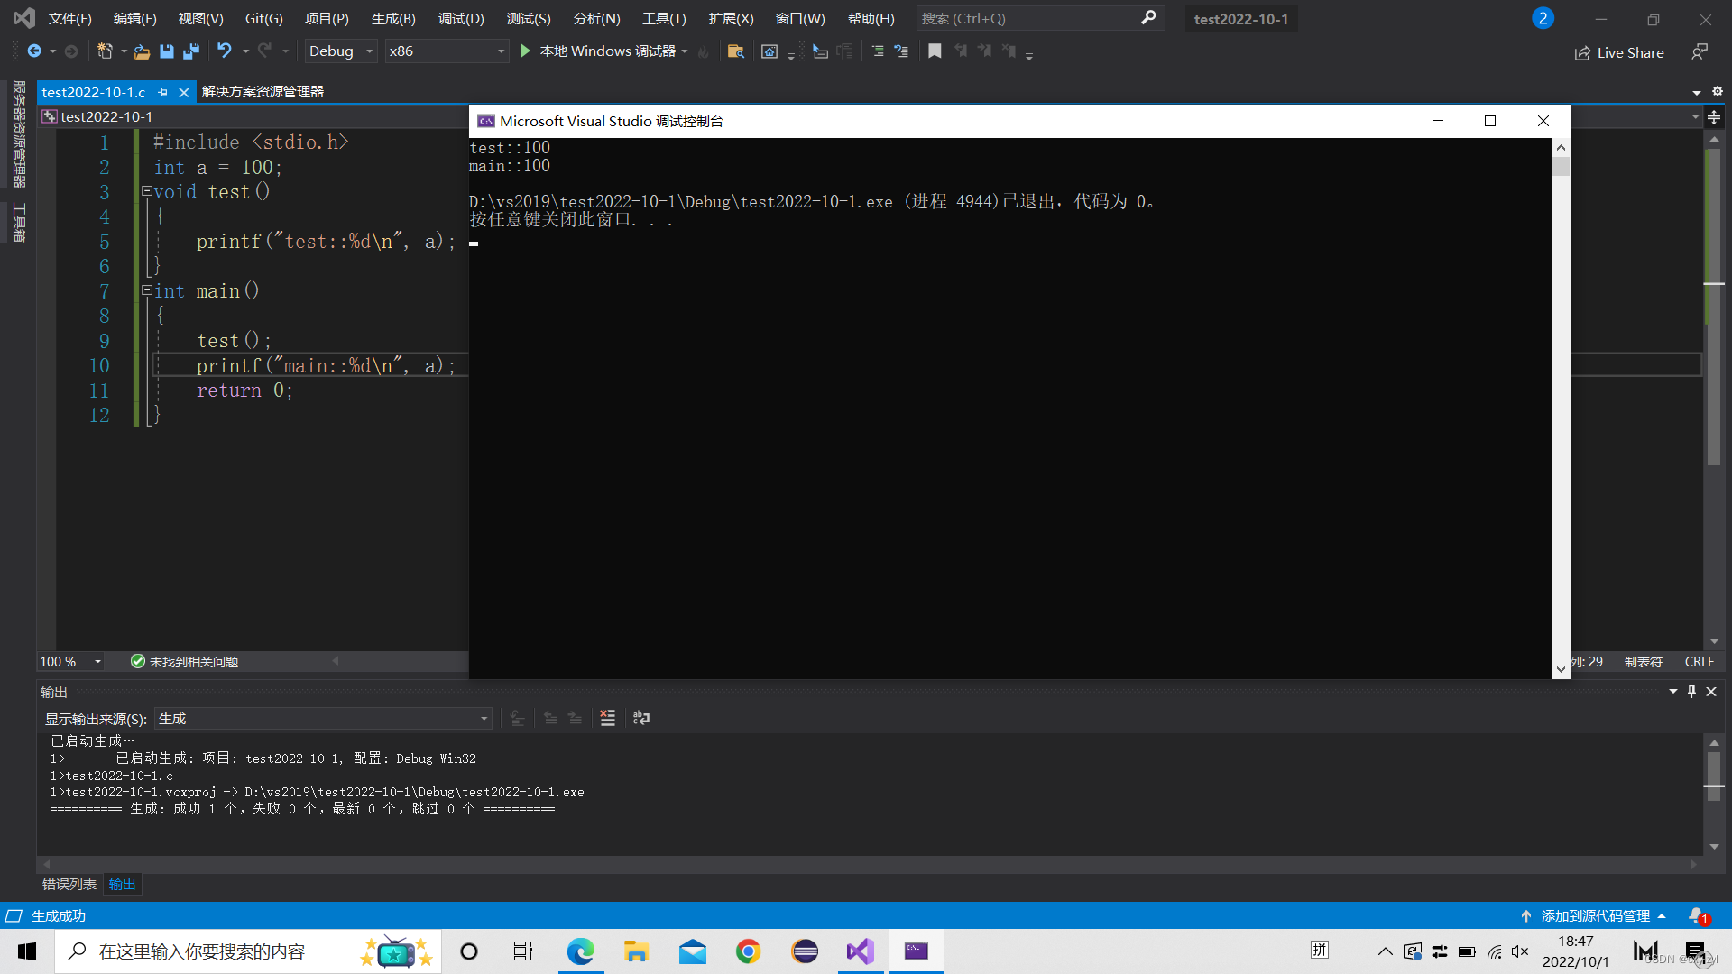Click the Save All toolbar icon
Viewport: 1732px width, 974px height.
coord(191,51)
